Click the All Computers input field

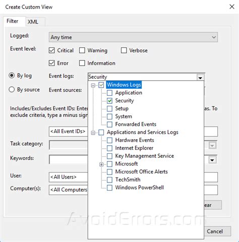click(x=68, y=190)
